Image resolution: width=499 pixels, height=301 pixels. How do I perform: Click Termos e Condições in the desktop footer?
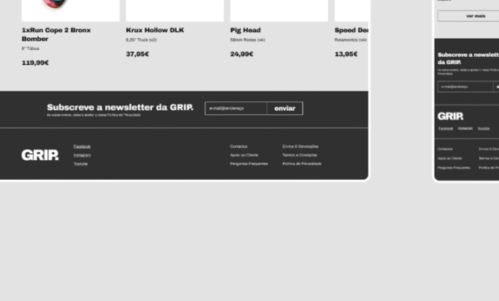point(299,155)
